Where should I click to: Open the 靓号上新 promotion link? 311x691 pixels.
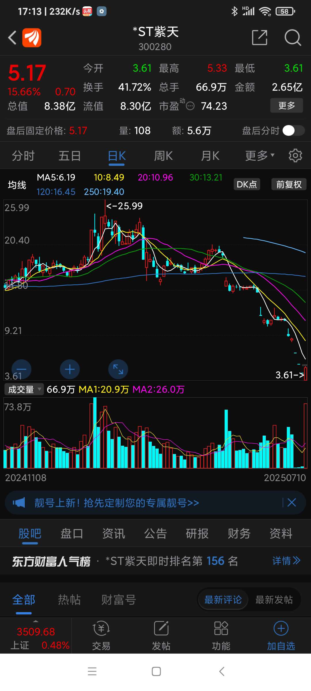point(117,503)
